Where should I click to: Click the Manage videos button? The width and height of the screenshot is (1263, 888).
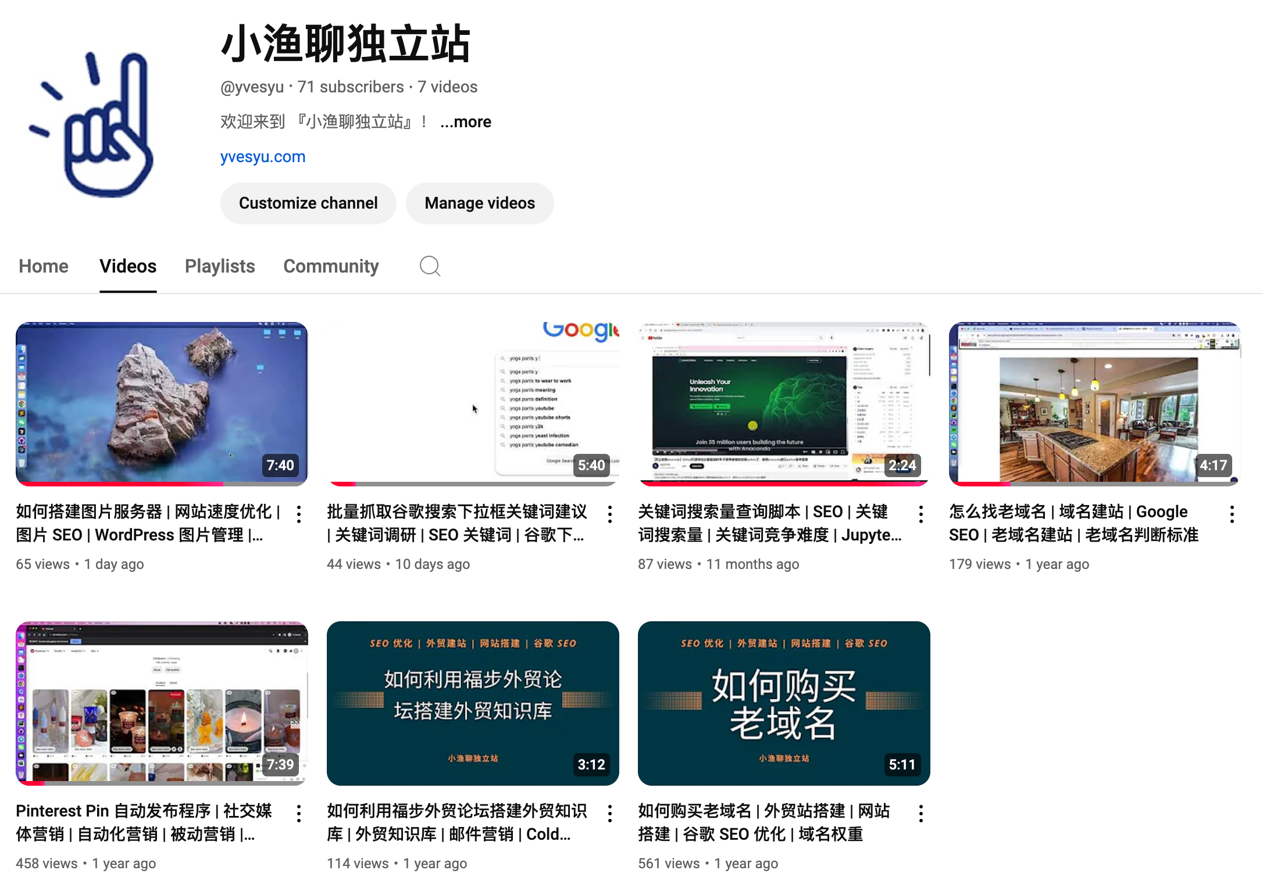coord(480,203)
